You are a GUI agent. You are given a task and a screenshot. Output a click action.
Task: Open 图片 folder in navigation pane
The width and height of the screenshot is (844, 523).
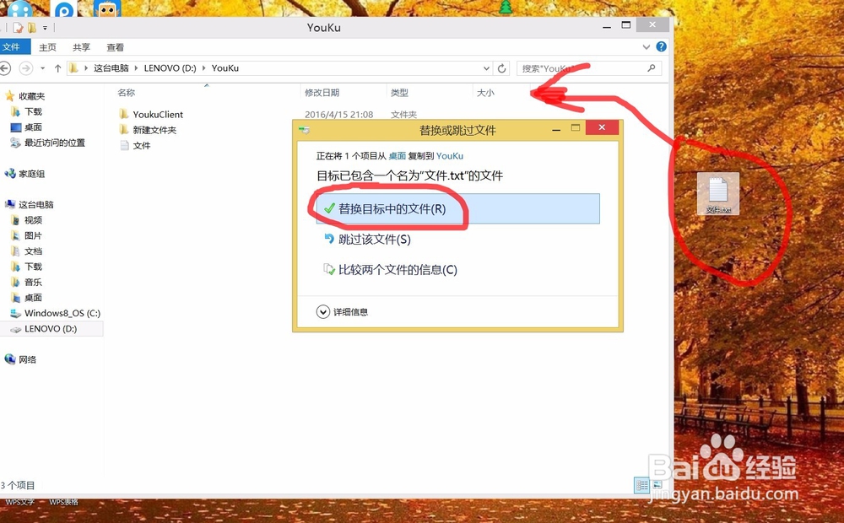coord(27,235)
